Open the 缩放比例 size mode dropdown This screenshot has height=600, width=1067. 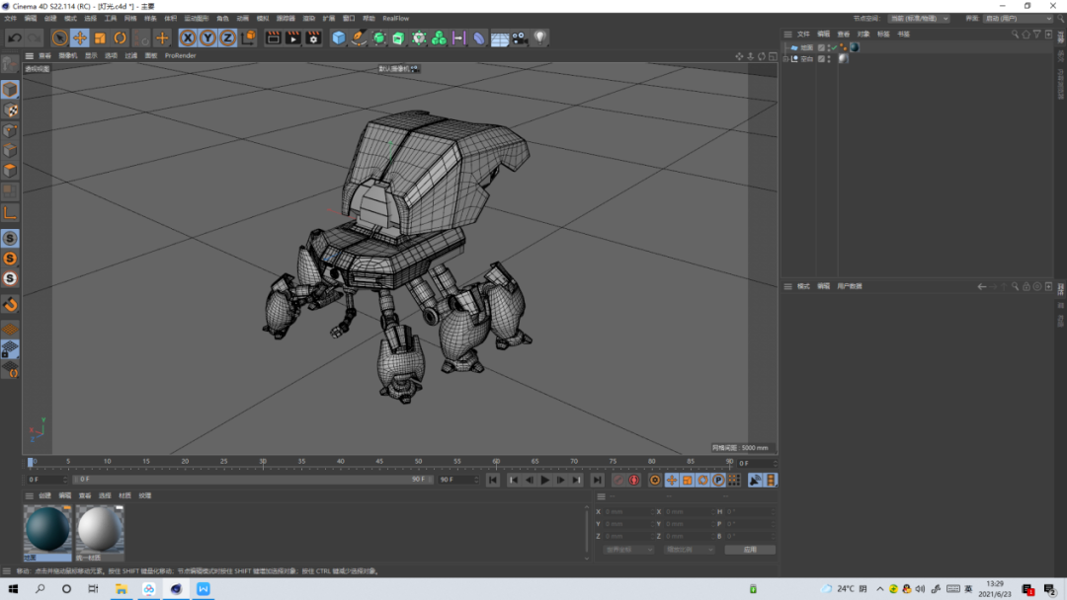click(689, 550)
